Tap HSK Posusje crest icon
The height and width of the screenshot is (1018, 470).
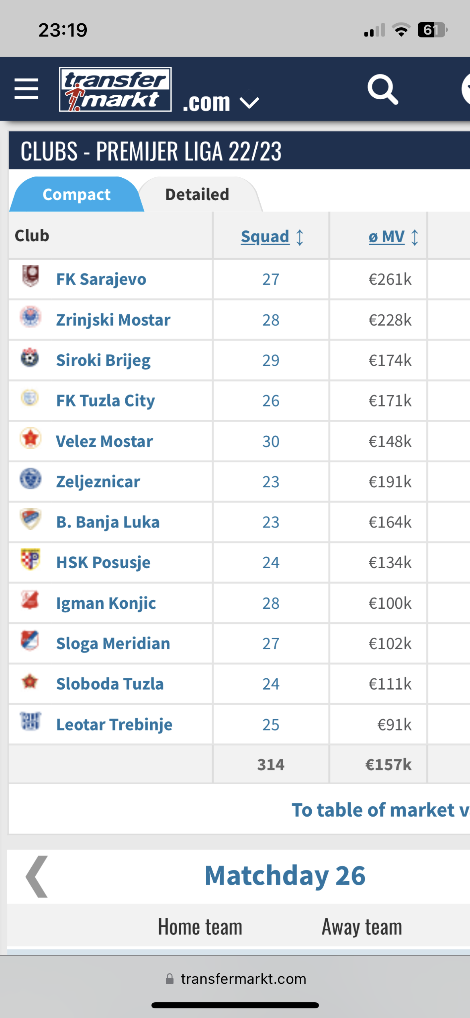(31, 559)
